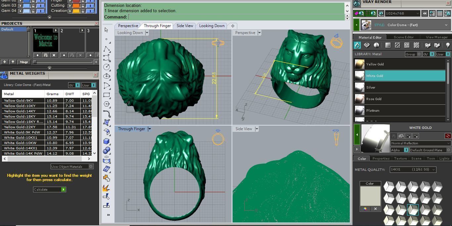
Task: Click the Calculate button
Action: point(50,189)
